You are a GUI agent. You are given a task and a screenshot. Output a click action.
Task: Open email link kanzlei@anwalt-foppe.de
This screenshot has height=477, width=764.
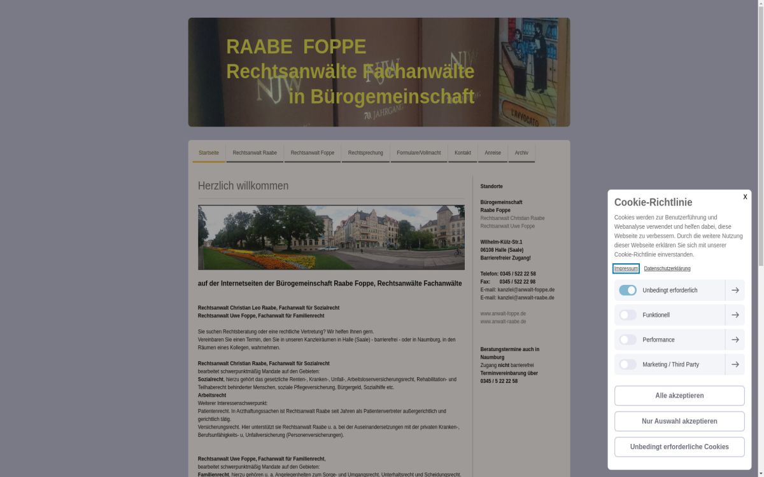[526, 289]
